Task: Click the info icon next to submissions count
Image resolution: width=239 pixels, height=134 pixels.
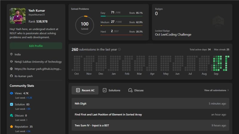Action: click(x=119, y=49)
